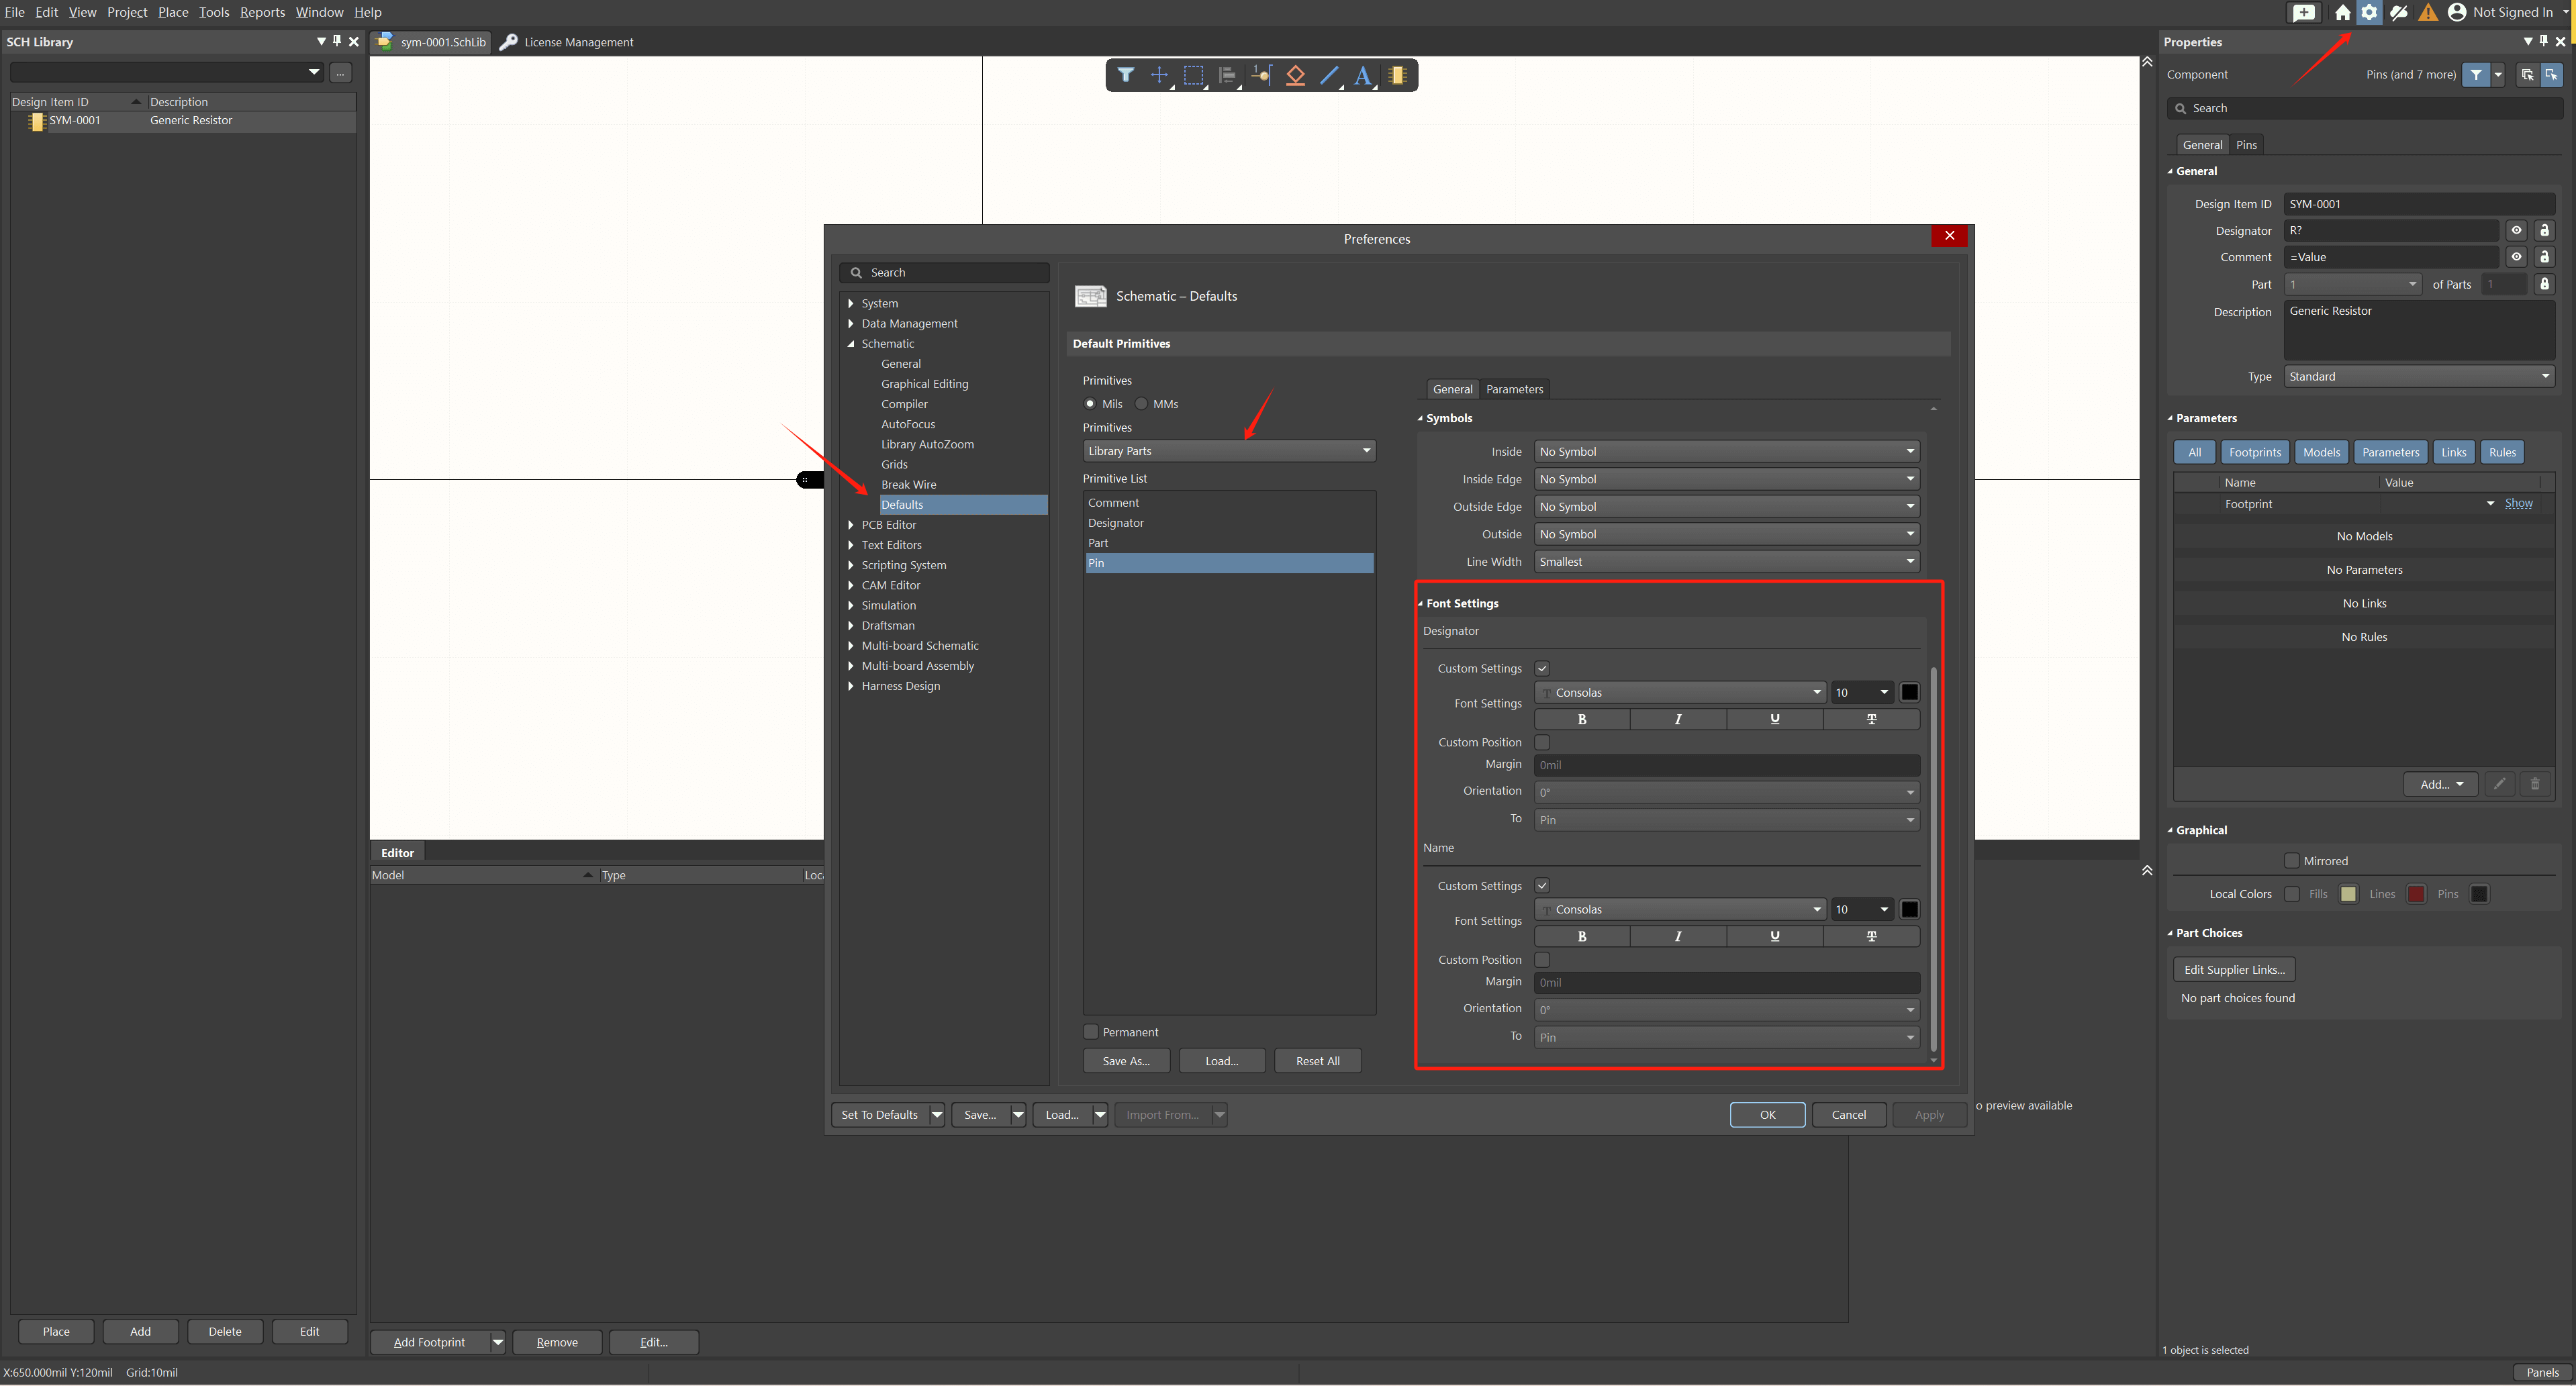
Task: Select the Place Pin tool in toolbar
Action: coord(1261,75)
